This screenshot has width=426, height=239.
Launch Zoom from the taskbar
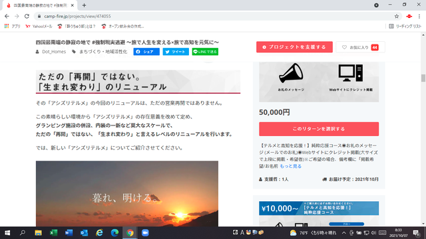[x=145, y=233]
